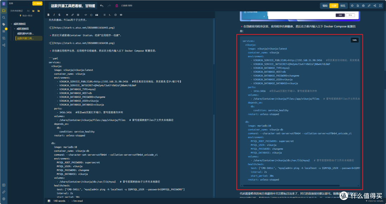This screenshot has width=386, height=204.
Task: Insert a heading using the H icon
Action: pos(67,15)
